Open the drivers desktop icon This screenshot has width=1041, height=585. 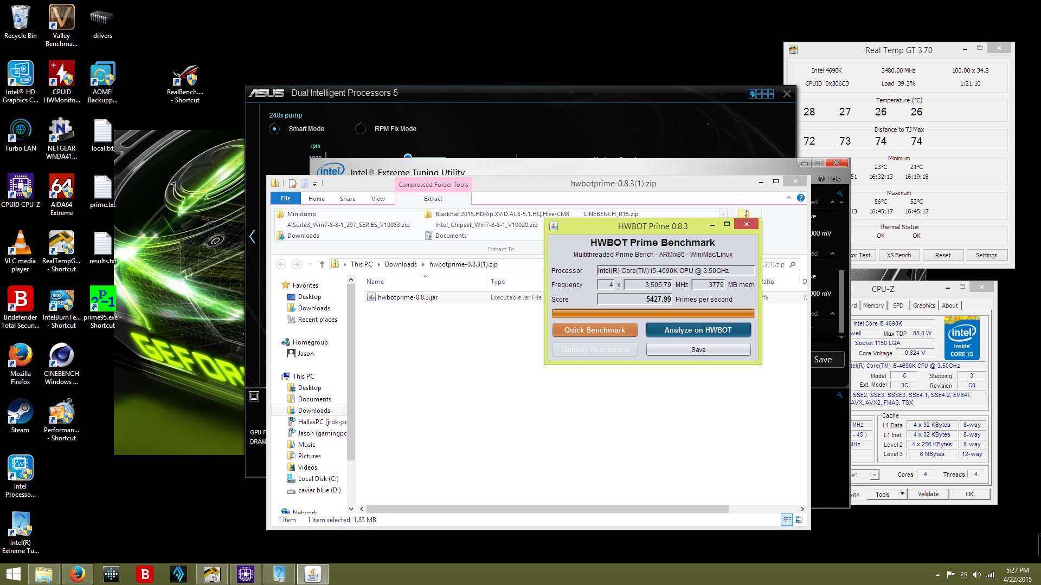(x=102, y=22)
